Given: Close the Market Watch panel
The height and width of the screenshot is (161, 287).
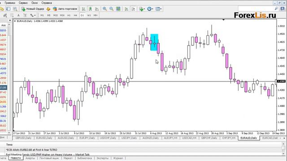Looking at the screenshot, I should pyautogui.click(x=10, y=20).
